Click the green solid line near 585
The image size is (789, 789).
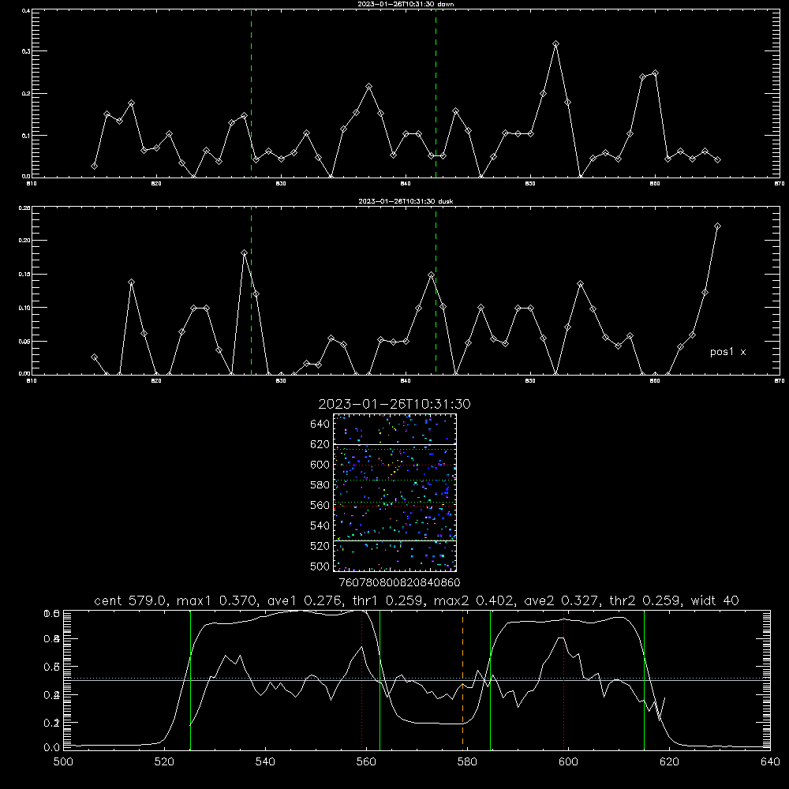click(x=491, y=679)
